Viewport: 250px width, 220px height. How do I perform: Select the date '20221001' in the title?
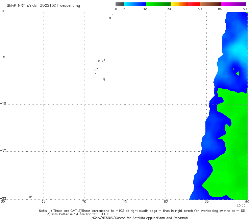[x=49, y=6]
